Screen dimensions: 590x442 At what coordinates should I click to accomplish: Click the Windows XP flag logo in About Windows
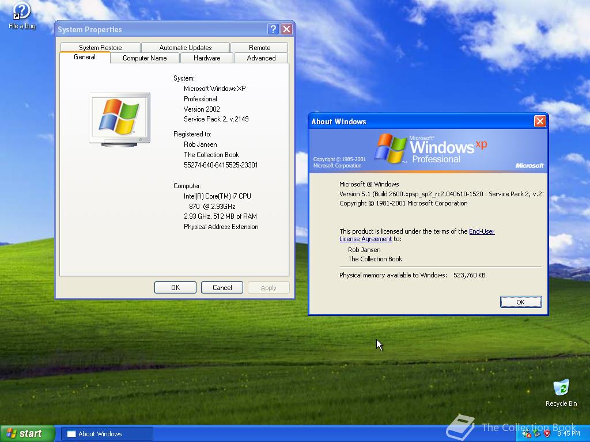pyautogui.click(x=390, y=148)
